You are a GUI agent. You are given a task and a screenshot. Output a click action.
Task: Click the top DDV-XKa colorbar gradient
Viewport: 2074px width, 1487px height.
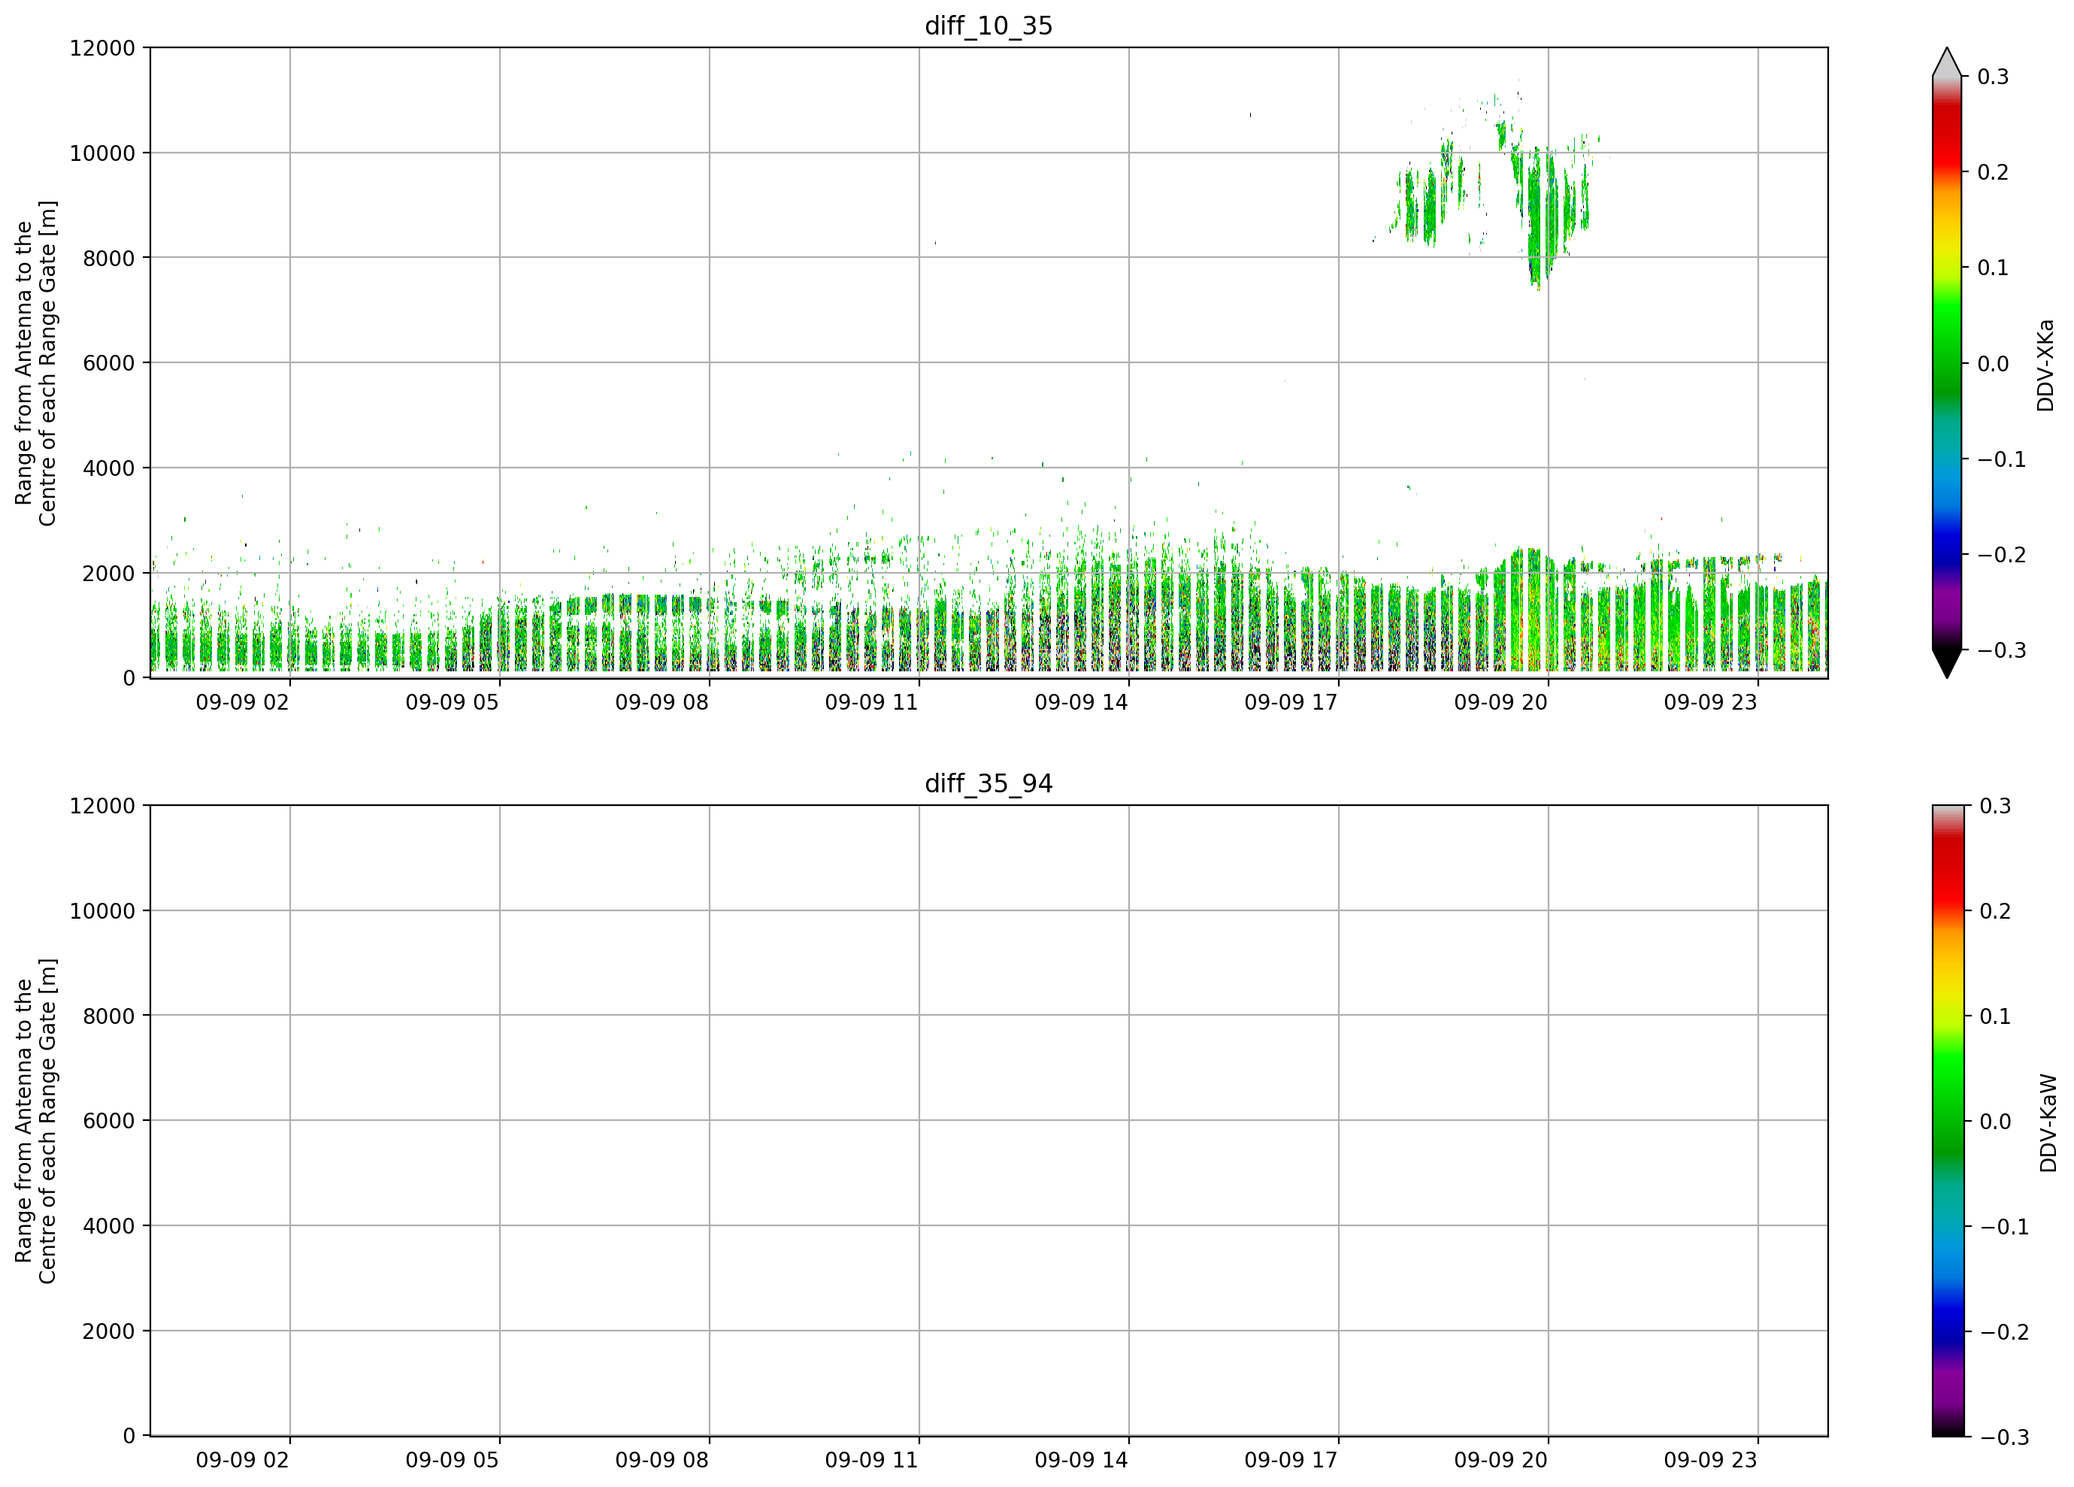click(1947, 363)
